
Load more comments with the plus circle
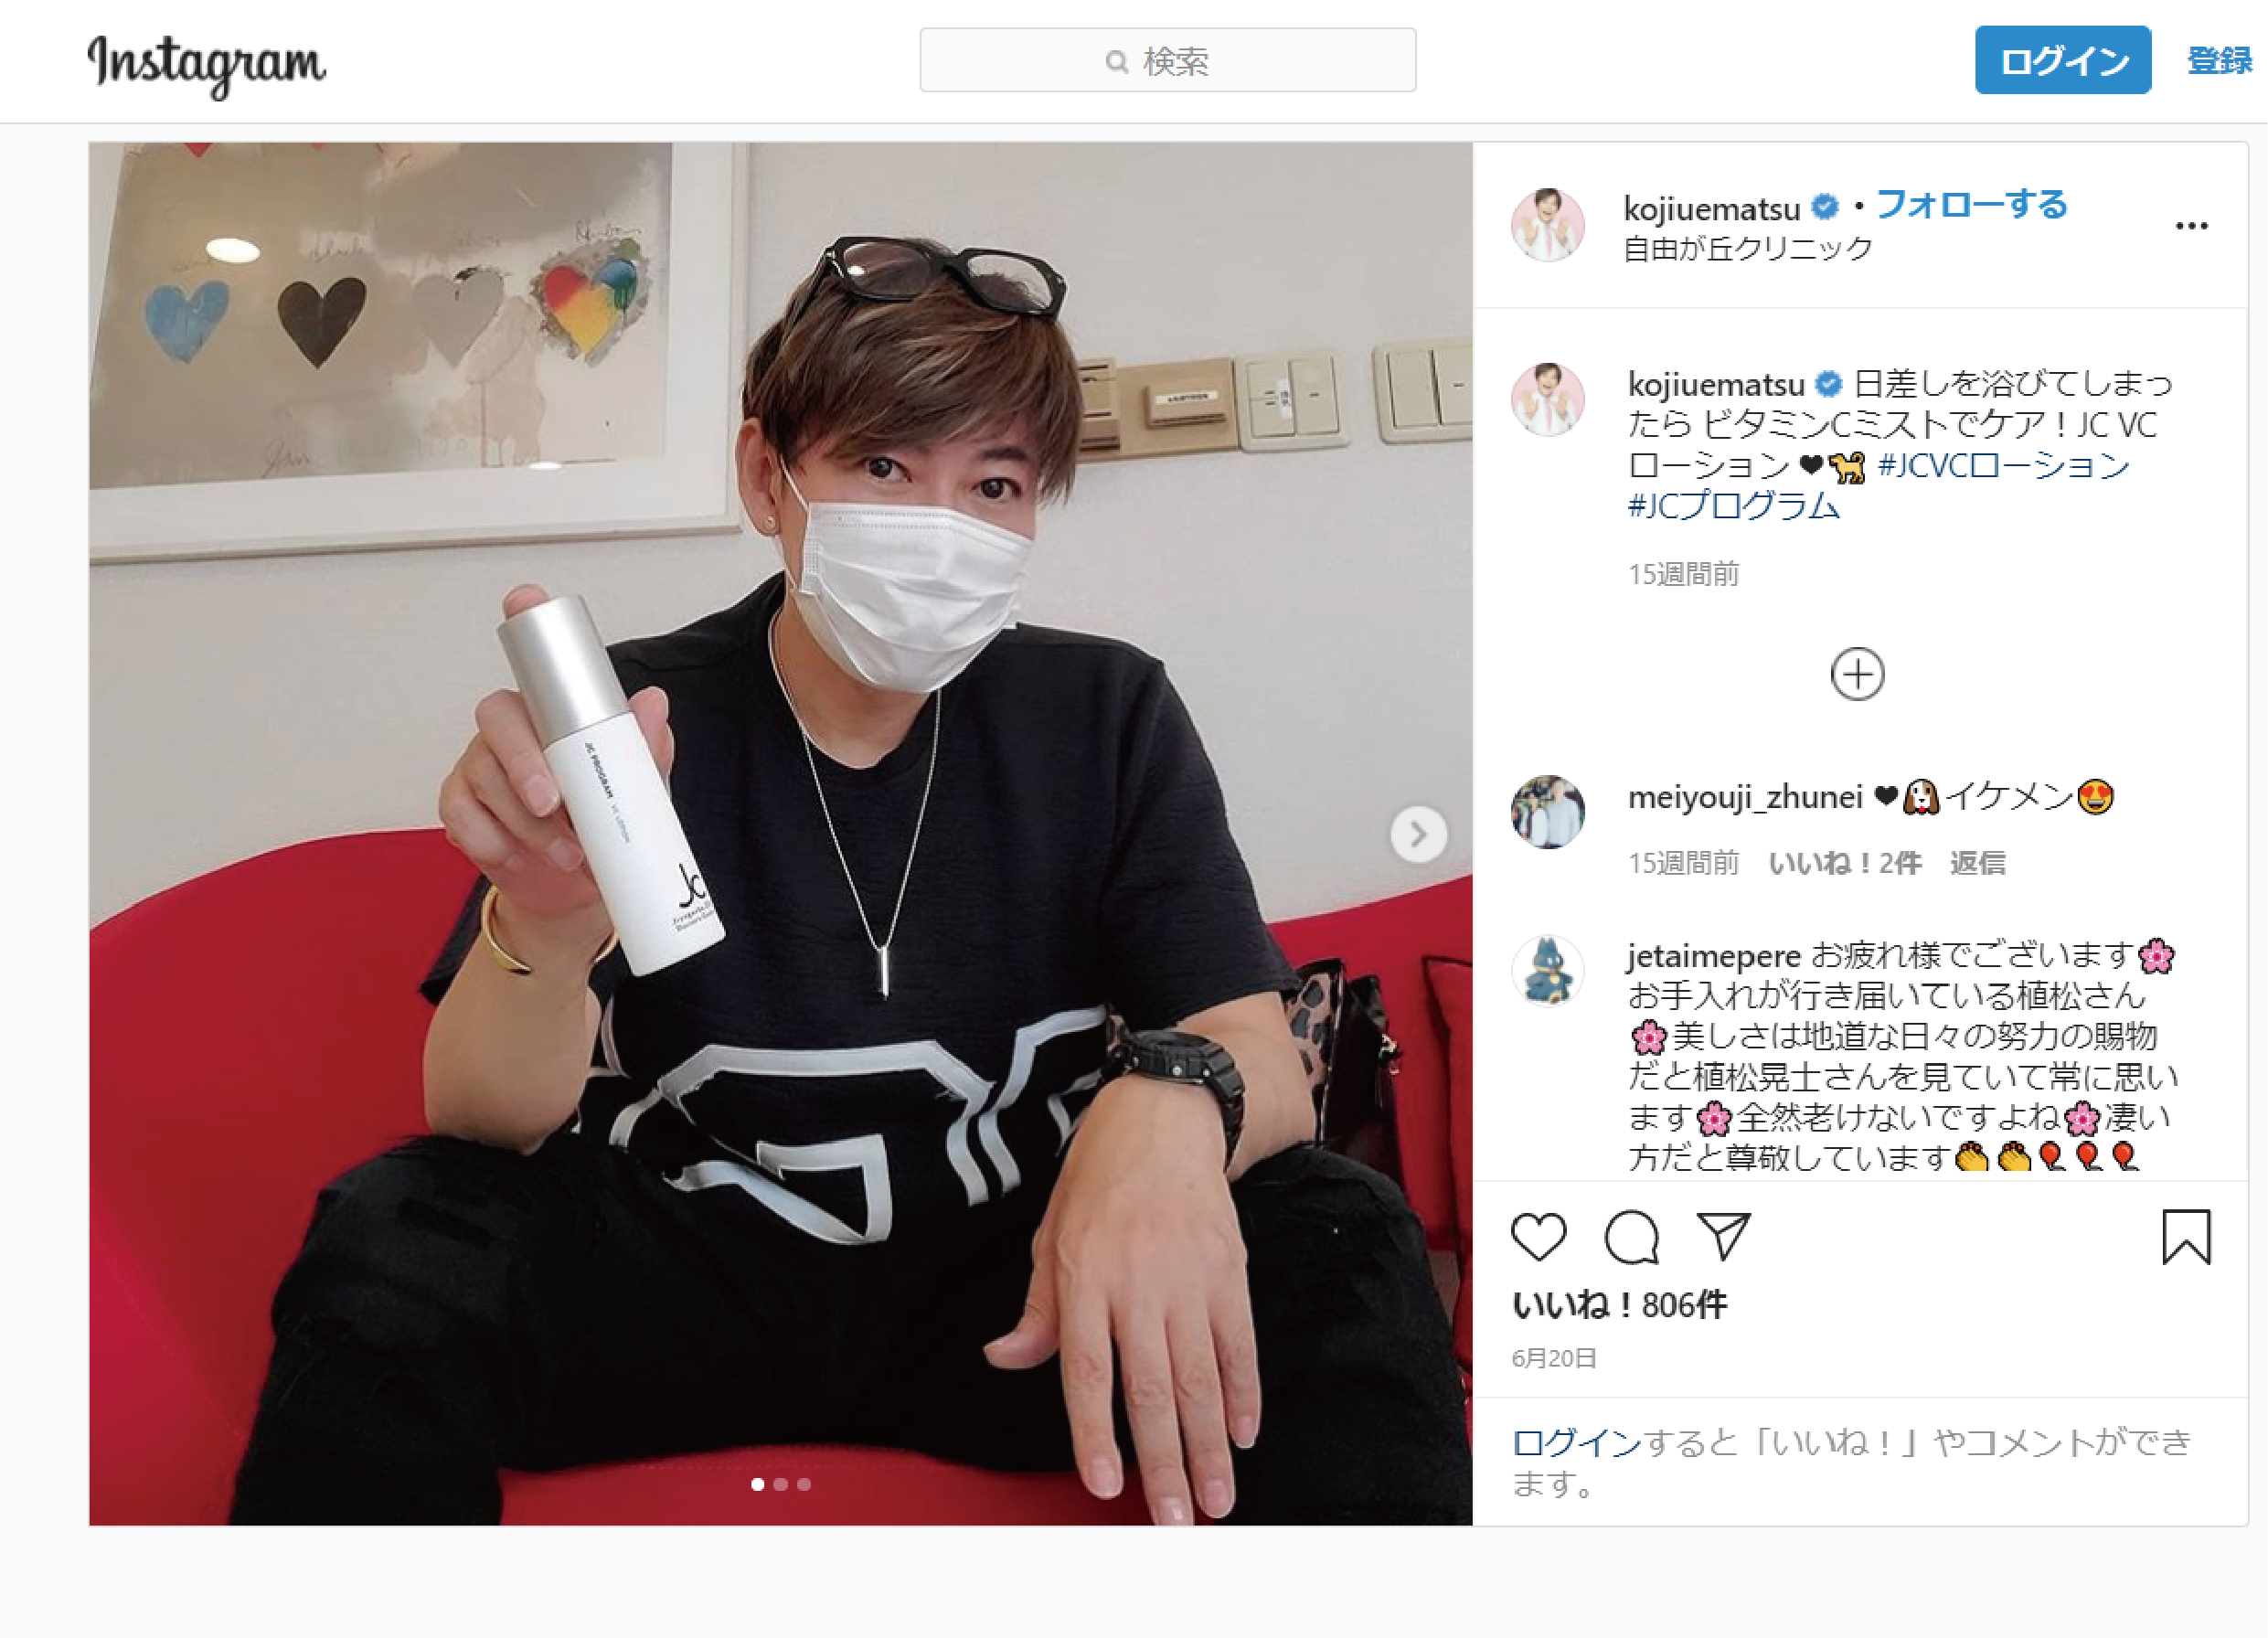tap(1857, 674)
